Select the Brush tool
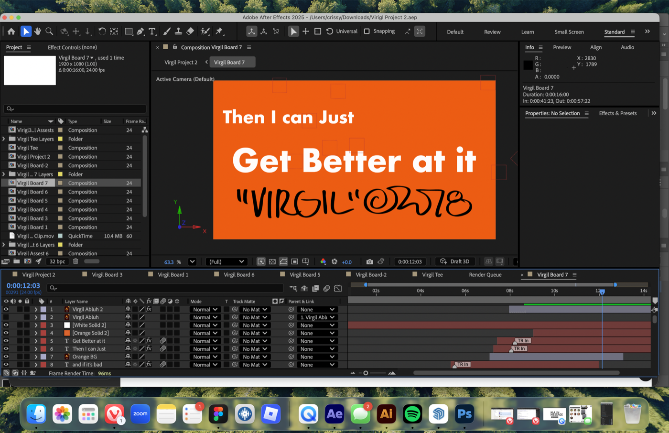The height and width of the screenshot is (433, 669). tap(167, 32)
